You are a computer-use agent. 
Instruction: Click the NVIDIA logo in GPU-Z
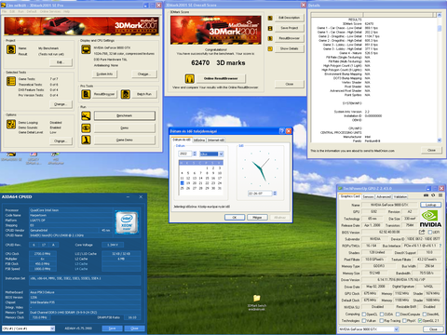pyautogui.click(x=430, y=219)
